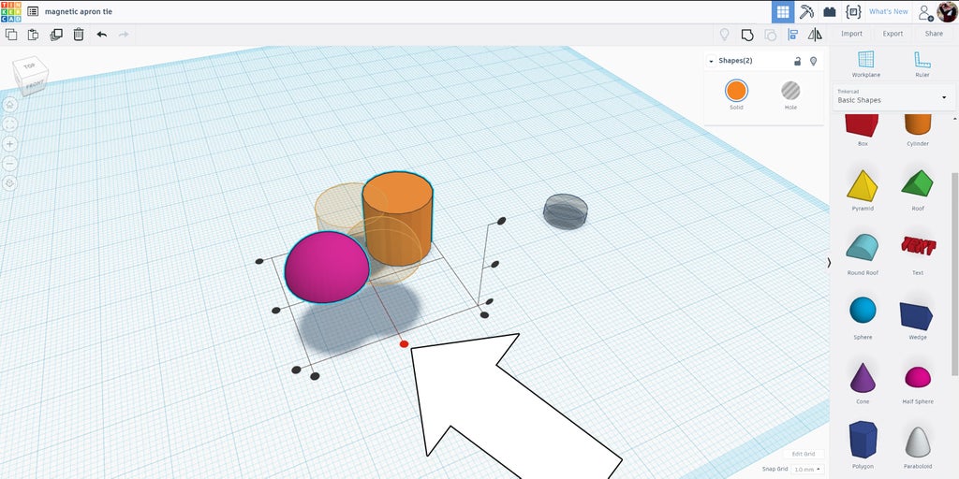Collapse the shapes side panel chevron

830,263
